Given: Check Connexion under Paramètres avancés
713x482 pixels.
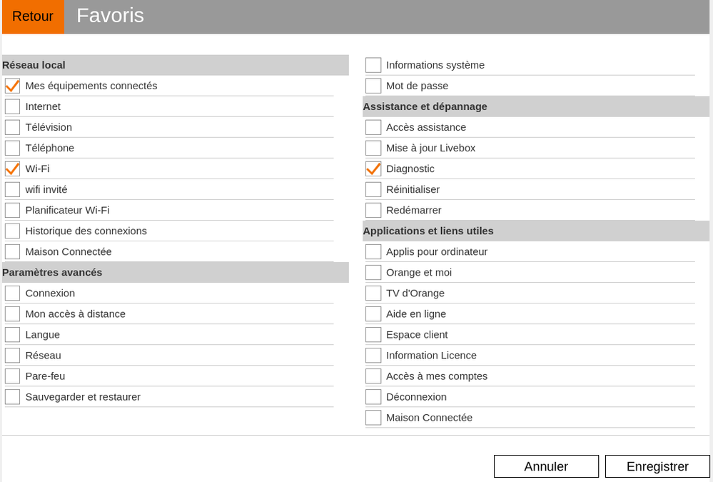Looking at the screenshot, I should click(12, 293).
